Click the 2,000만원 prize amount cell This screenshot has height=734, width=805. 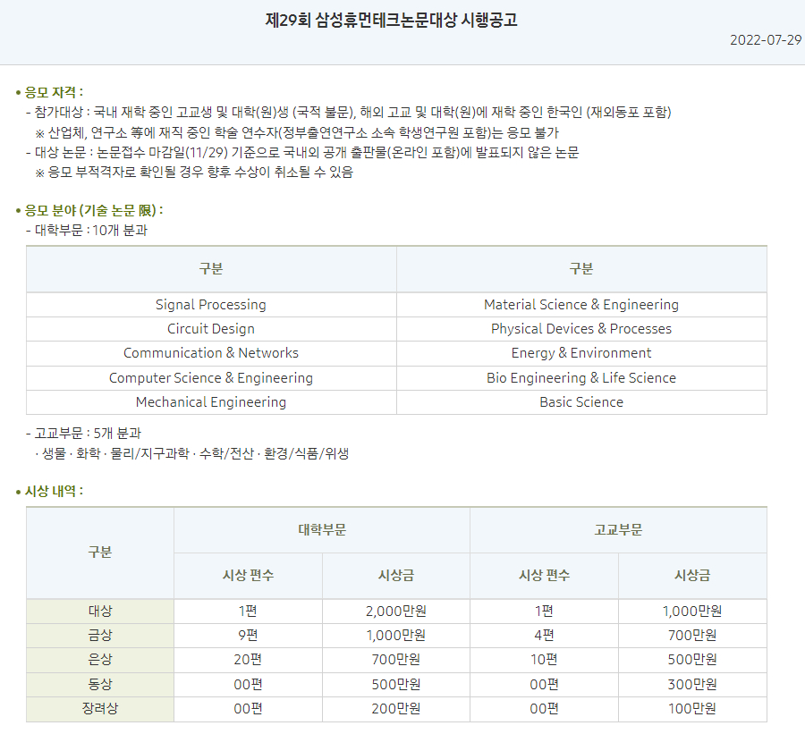pos(396,612)
